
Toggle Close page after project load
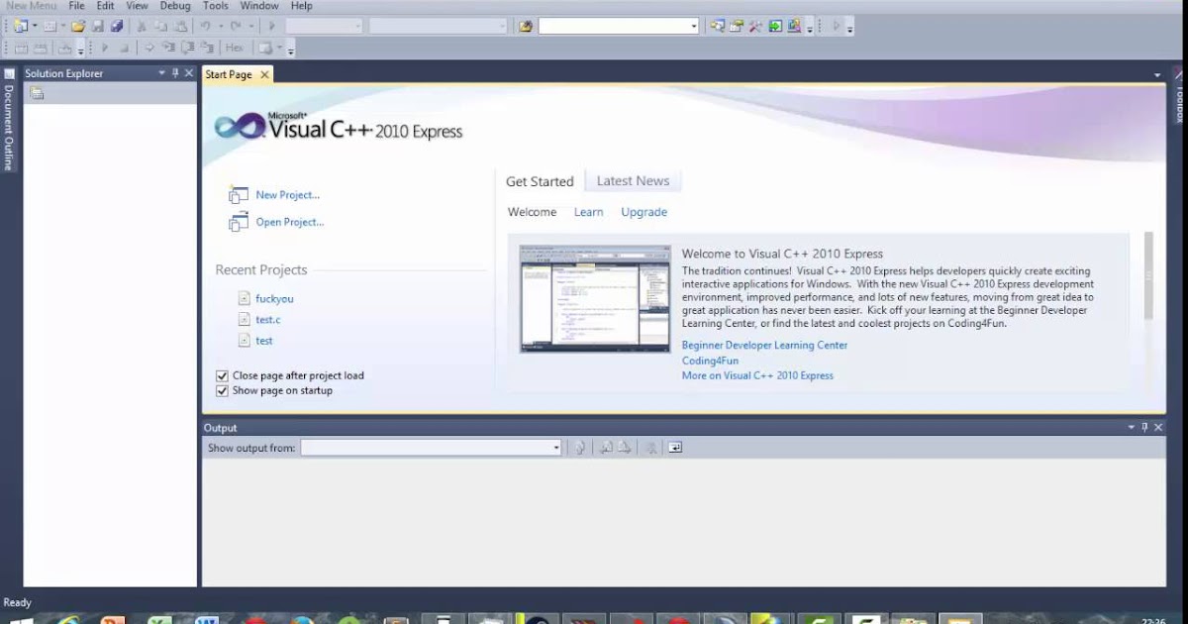[222, 375]
